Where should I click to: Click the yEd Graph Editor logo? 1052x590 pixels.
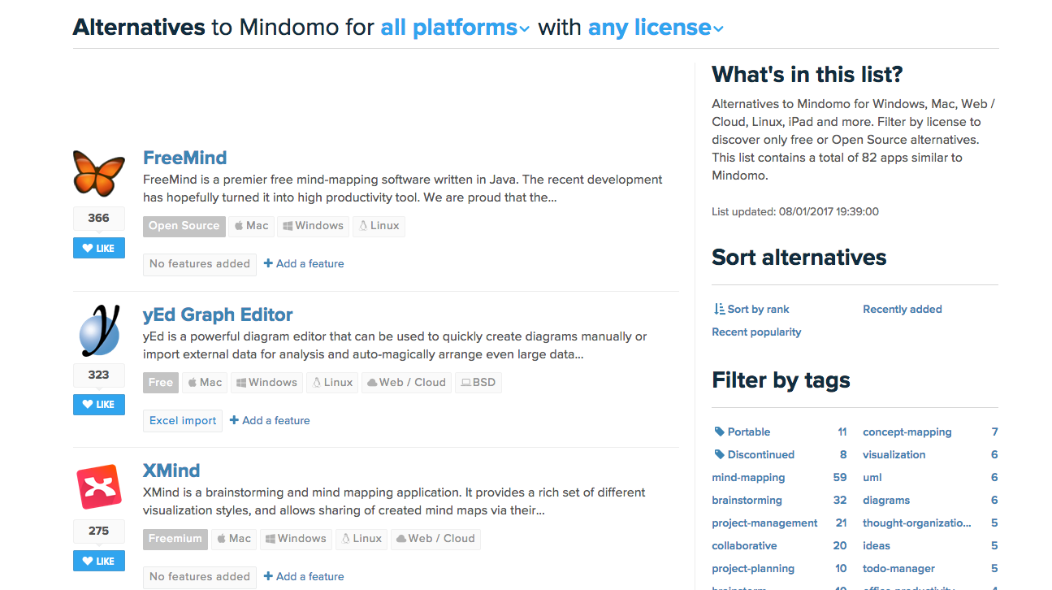[98, 330]
